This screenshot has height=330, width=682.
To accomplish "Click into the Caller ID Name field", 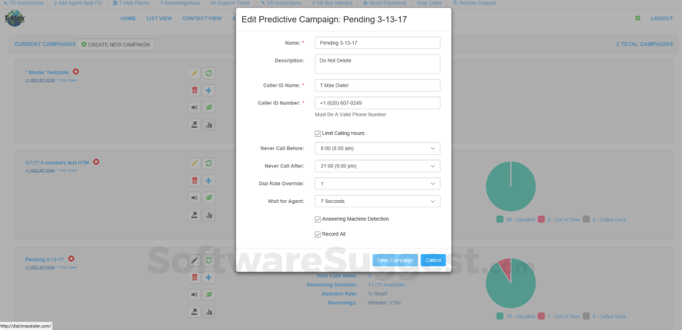I will [x=377, y=85].
